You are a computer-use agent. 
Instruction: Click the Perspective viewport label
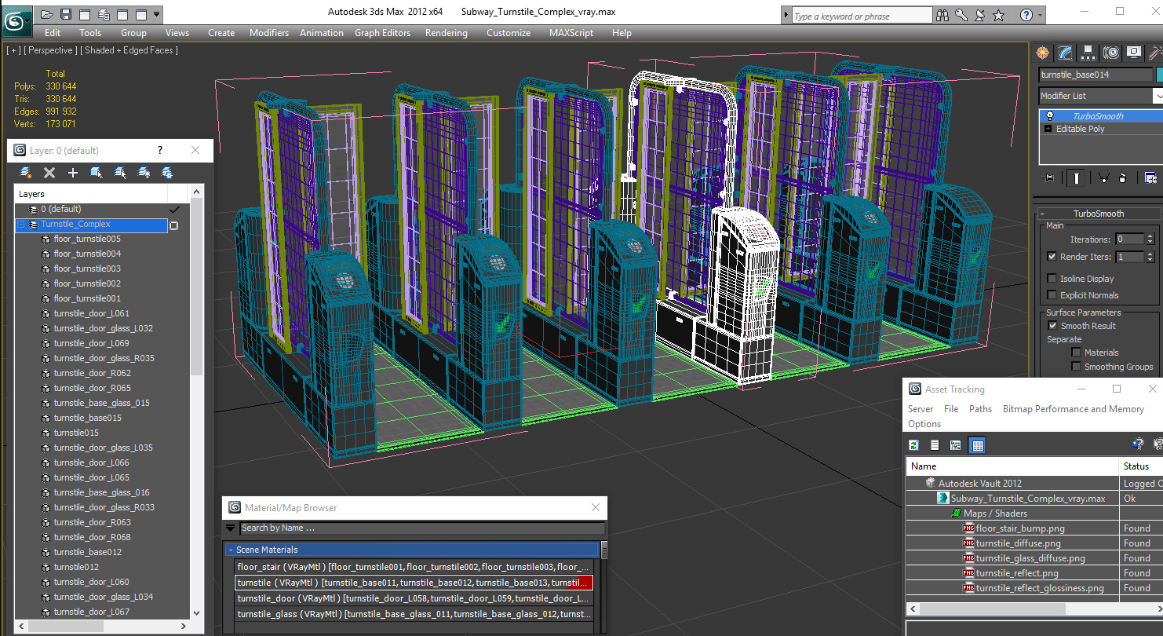point(52,50)
